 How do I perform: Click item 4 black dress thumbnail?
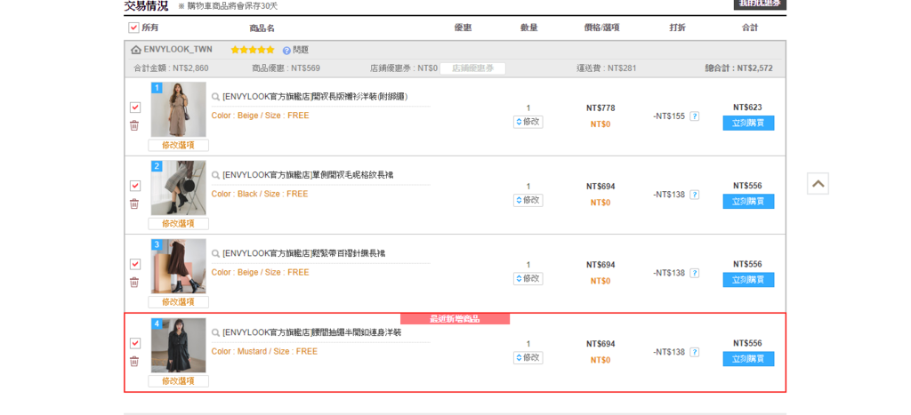[x=178, y=346]
